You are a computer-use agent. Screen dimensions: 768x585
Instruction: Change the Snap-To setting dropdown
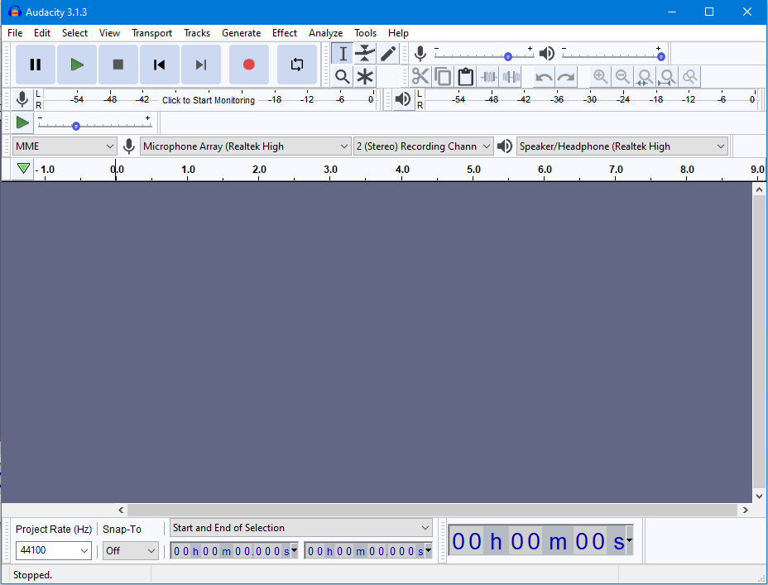[x=130, y=550]
